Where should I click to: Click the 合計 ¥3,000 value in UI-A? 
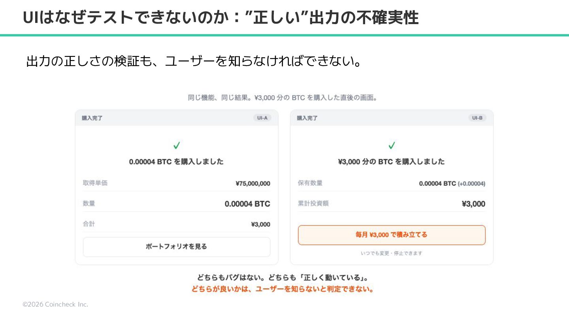click(x=261, y=224)
